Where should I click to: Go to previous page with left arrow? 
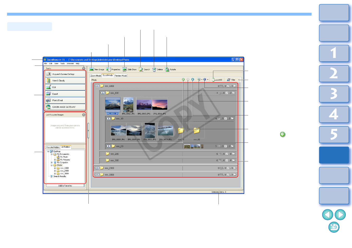(327, 215)
